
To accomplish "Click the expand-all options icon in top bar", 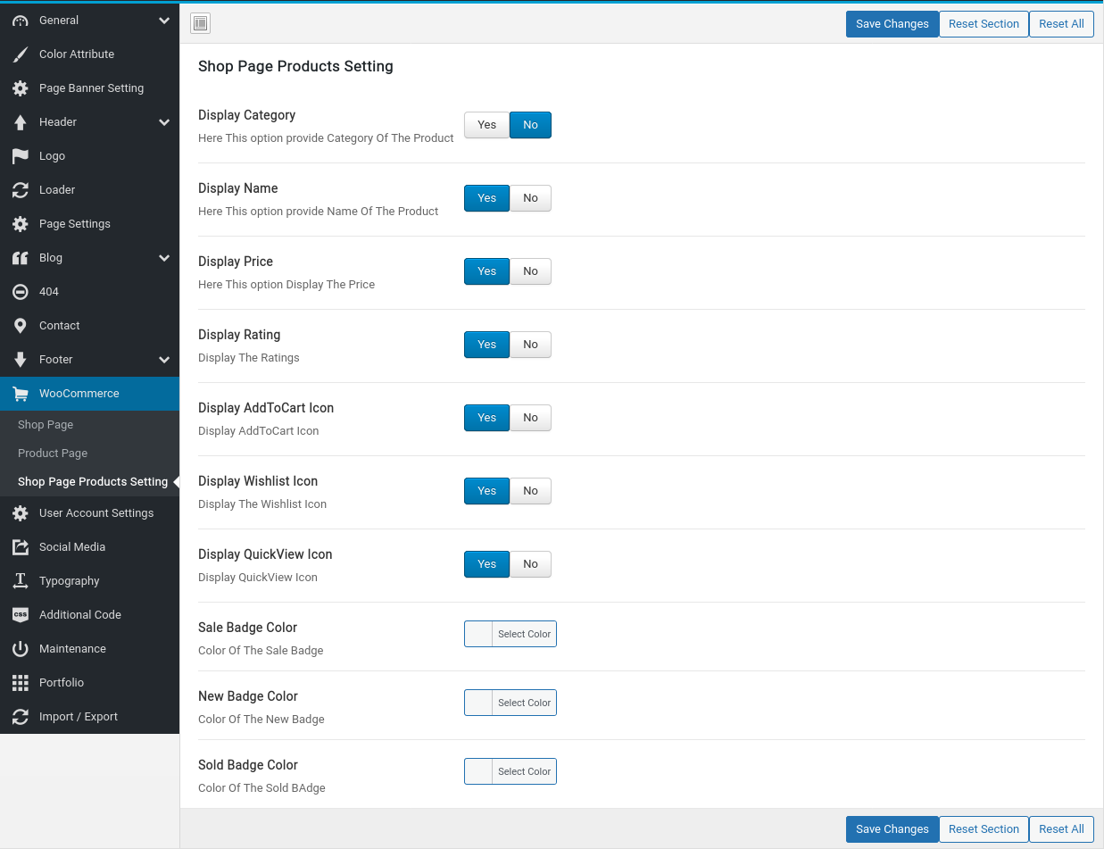I will (x=201, y=24).
